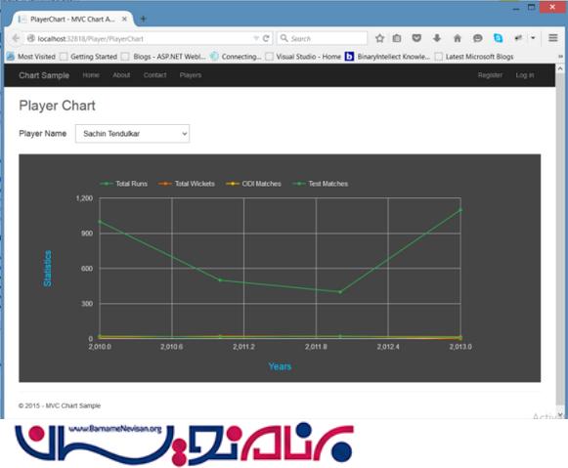Expand the dropdown arrow beside the toolbar extension icon

click(533, 38)
